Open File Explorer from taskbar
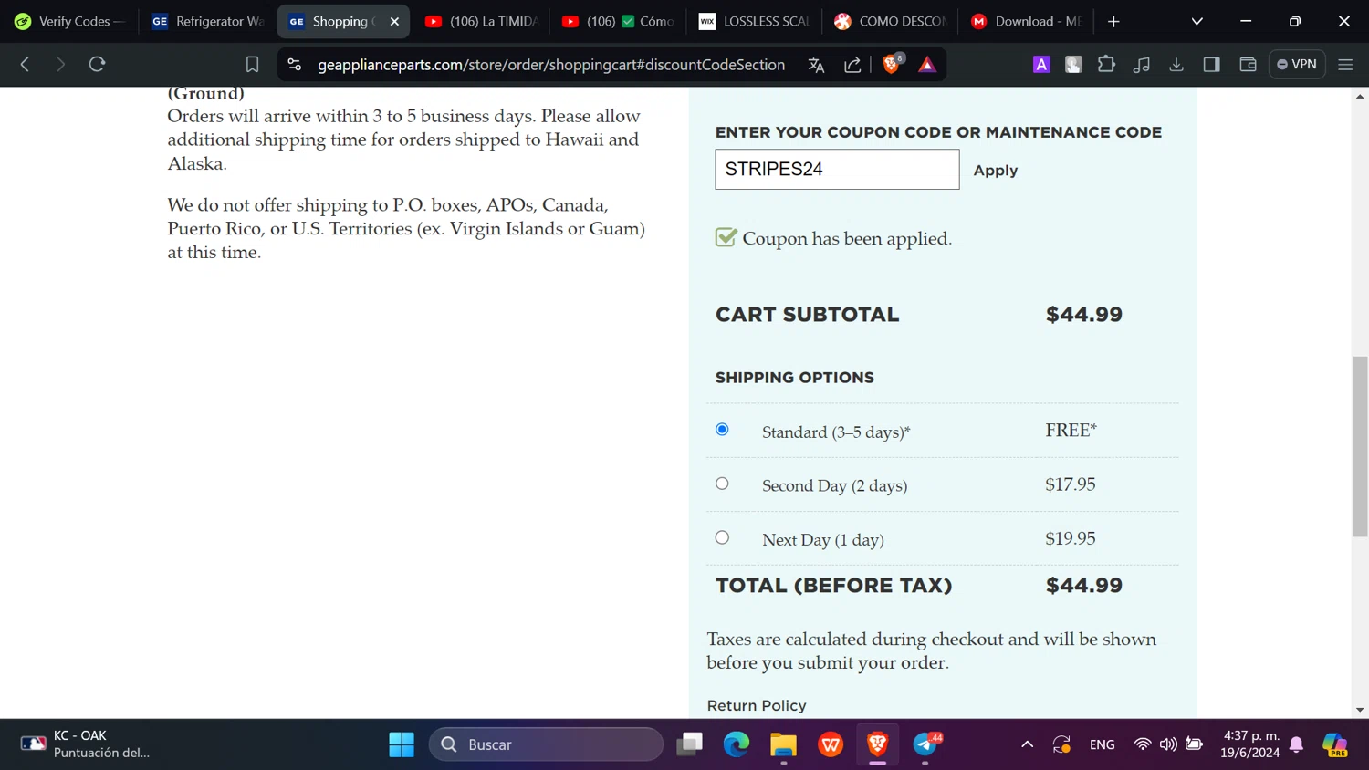This screenshot has width=1369, height=770. tap(783, 744)
